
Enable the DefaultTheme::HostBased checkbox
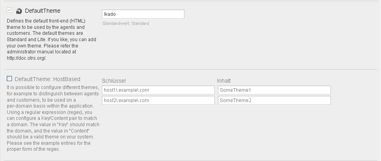(10, 79)
